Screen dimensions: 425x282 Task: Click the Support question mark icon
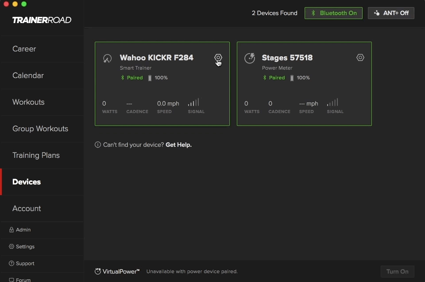coord(12,263)
